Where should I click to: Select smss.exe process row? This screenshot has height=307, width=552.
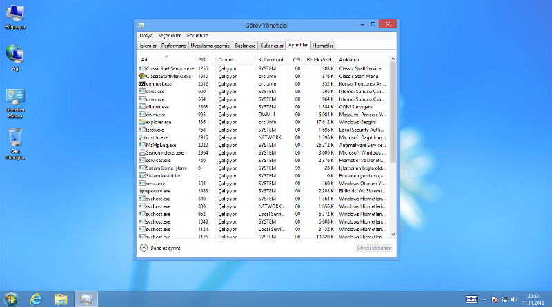[264, 184]
